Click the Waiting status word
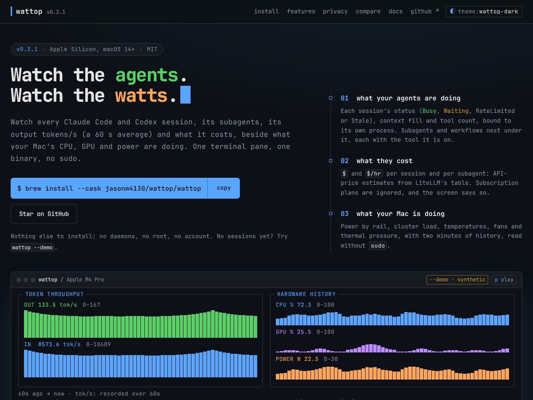The image size is (533, 400). [456, 111]
